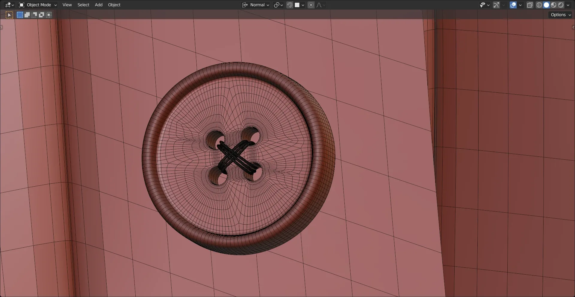
Task: Activate the Select Box tool icon
Action: (9, 15)
